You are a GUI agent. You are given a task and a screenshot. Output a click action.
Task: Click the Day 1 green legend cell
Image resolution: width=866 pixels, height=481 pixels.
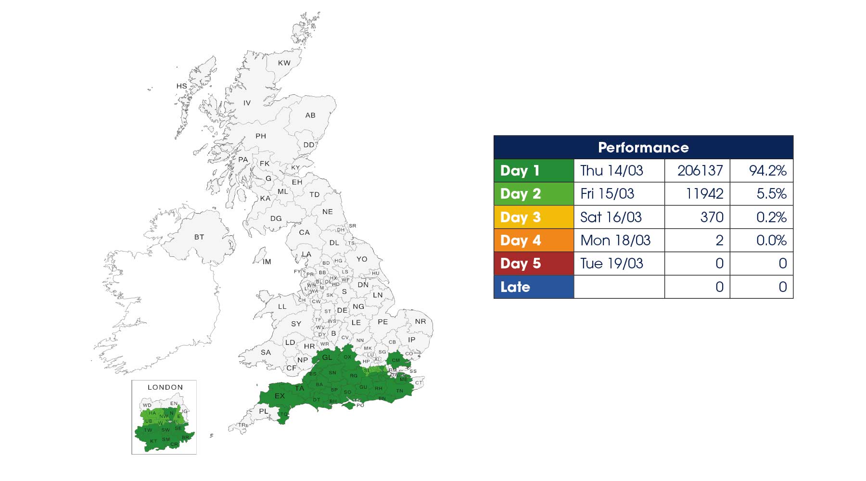[534, 170]
